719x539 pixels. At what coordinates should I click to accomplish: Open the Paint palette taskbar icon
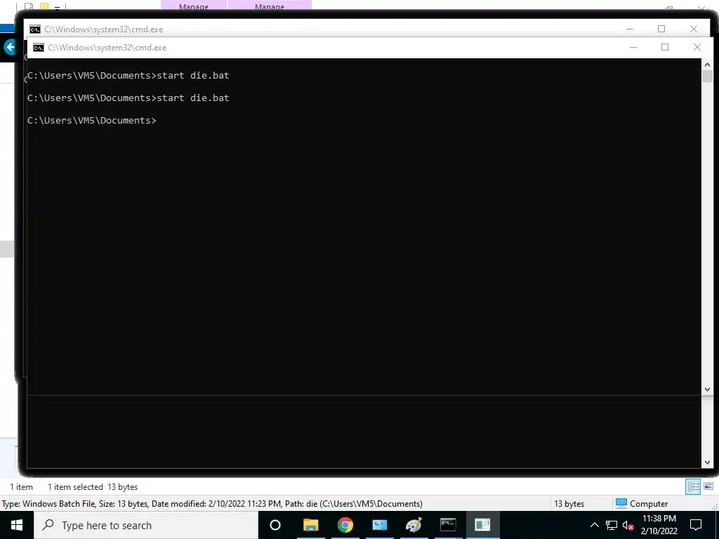point(414,525)
